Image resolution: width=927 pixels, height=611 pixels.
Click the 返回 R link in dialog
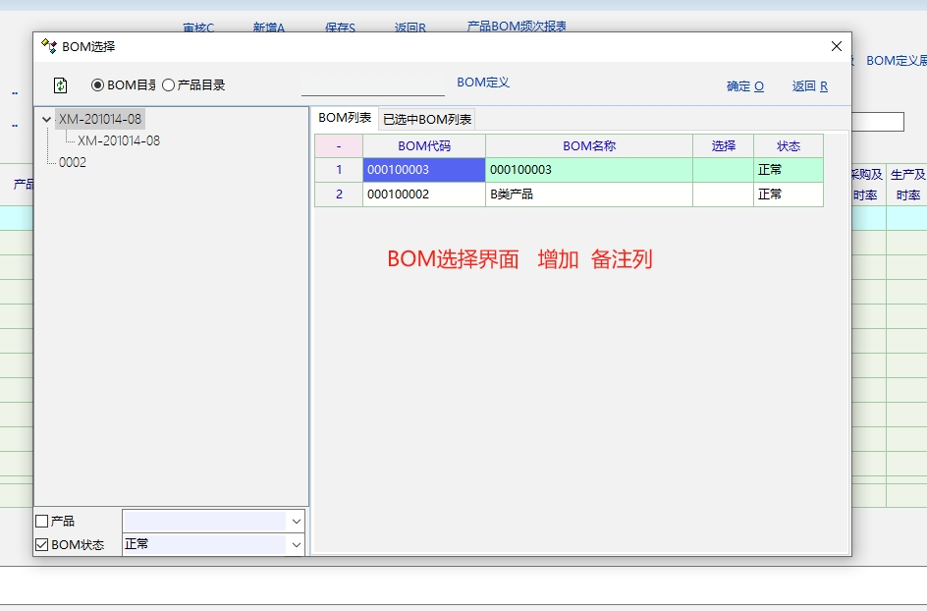809,86
